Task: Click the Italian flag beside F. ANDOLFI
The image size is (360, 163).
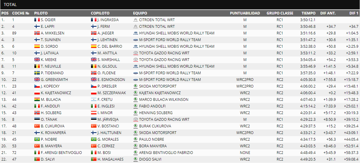Action: (37, 106)
